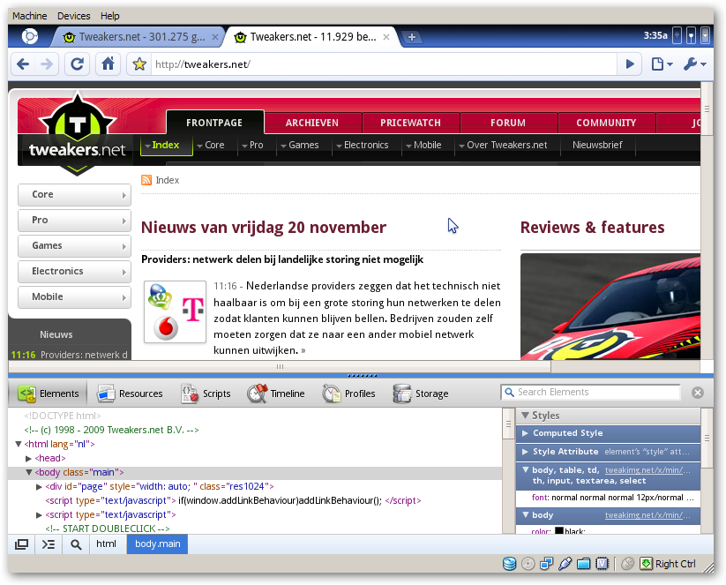Reload the current page
This screenshot has width=726, height=585.
77,64
